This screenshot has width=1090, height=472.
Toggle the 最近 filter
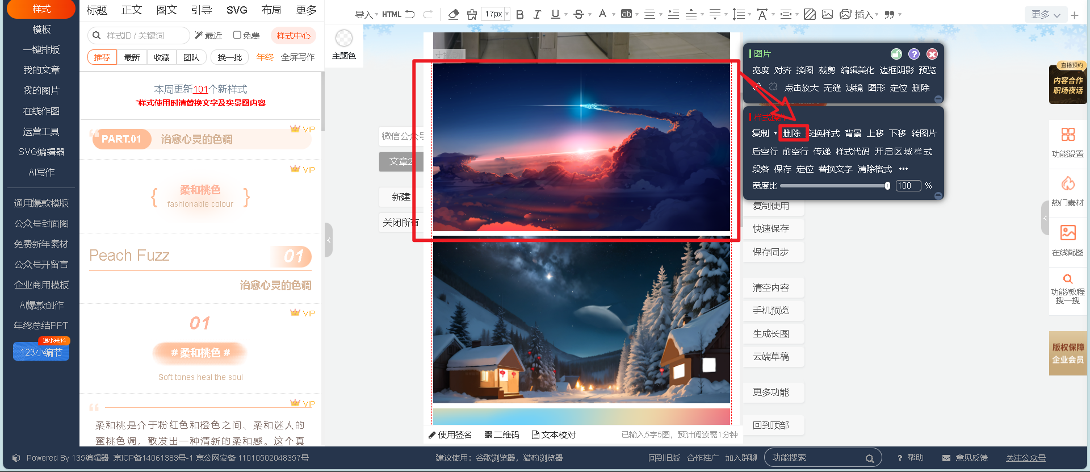click(208, 35)
